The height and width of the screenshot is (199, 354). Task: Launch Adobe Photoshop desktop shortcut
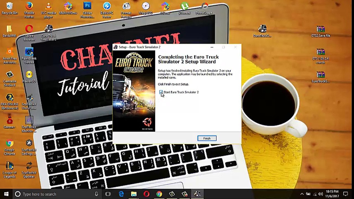point(87,10)
